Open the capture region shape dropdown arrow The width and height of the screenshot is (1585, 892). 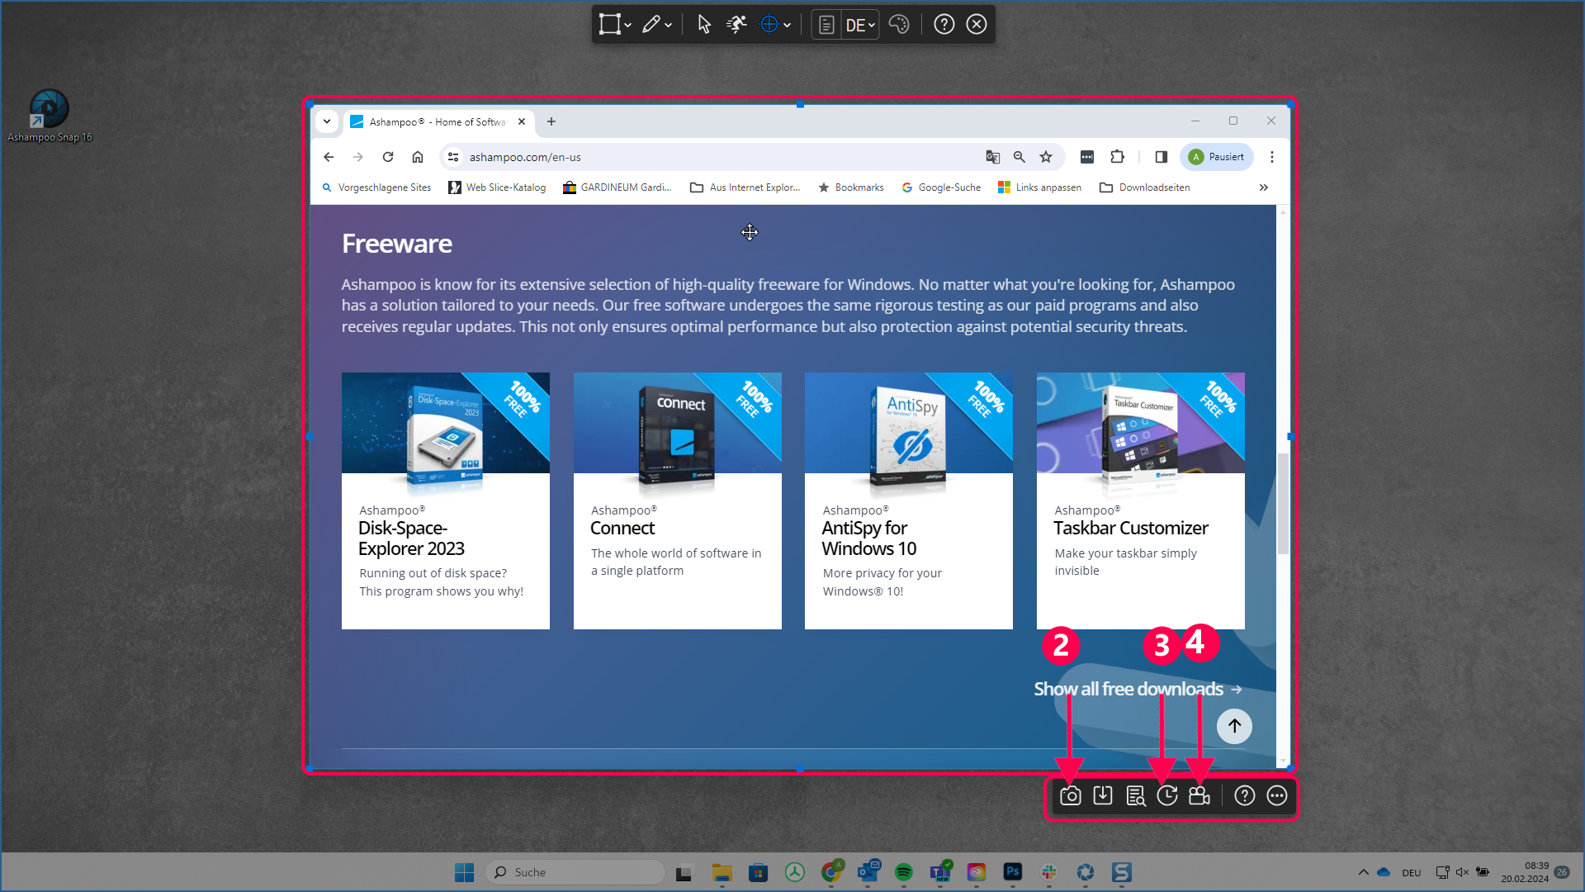[x=628, y=26]
